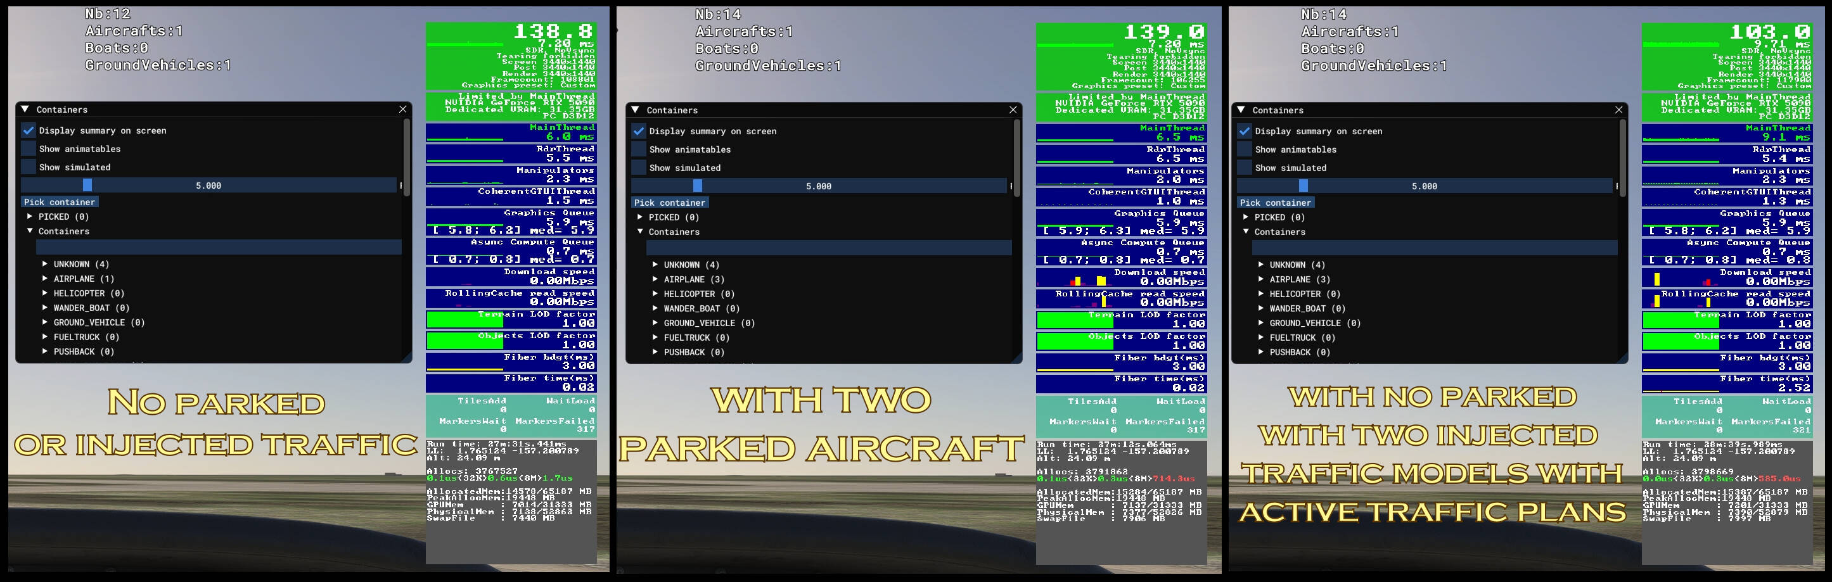Select the UNKNOWN (4) tree item

(80, 263)
